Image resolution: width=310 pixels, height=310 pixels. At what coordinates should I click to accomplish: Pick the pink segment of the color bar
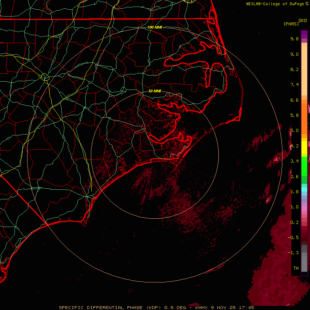click(x=304, y=209)
